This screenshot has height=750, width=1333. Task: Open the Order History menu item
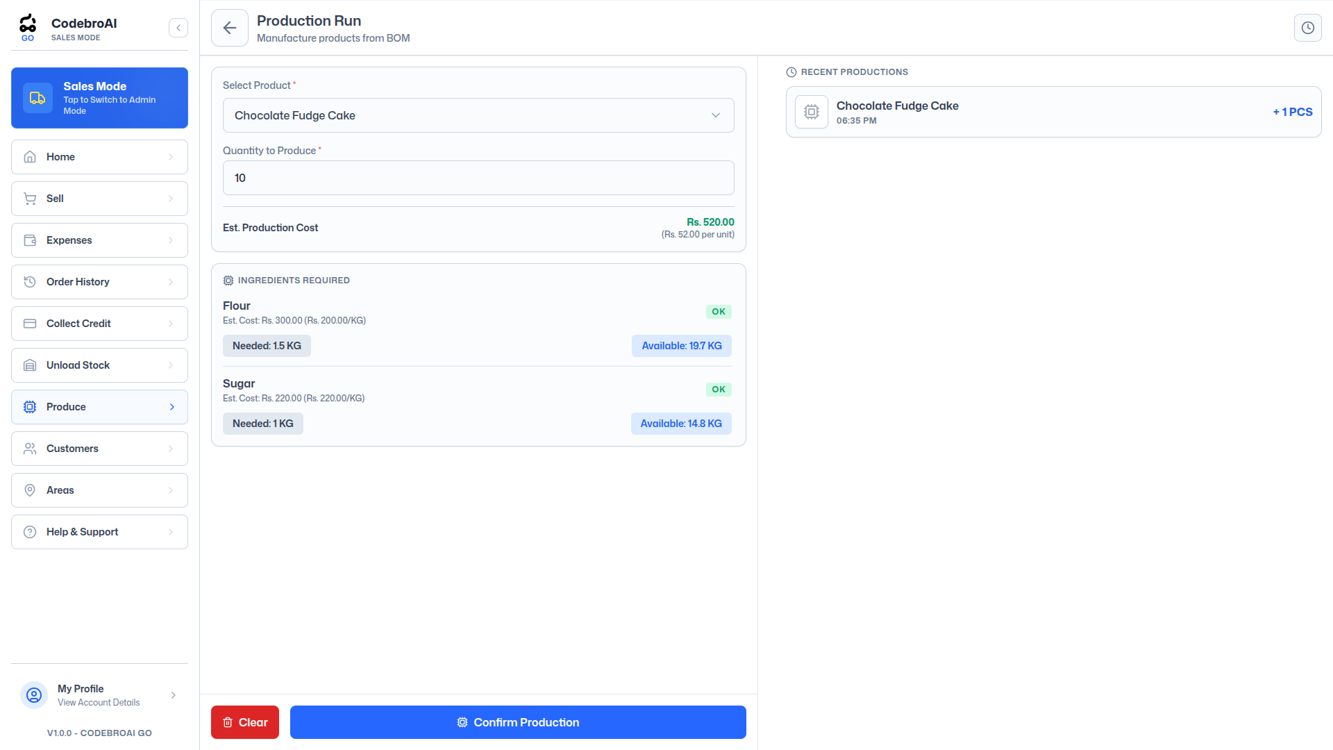(x=99, y=282)
